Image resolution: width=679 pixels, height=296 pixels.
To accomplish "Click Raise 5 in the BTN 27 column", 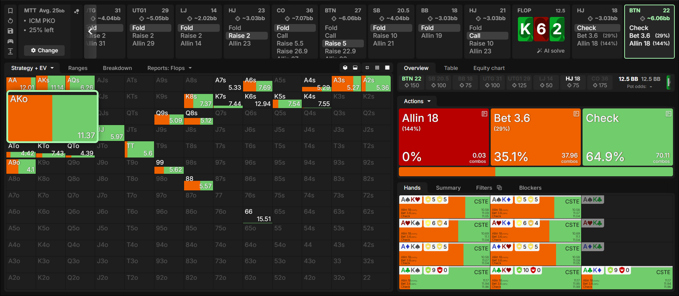I will (x=343, y=43).
